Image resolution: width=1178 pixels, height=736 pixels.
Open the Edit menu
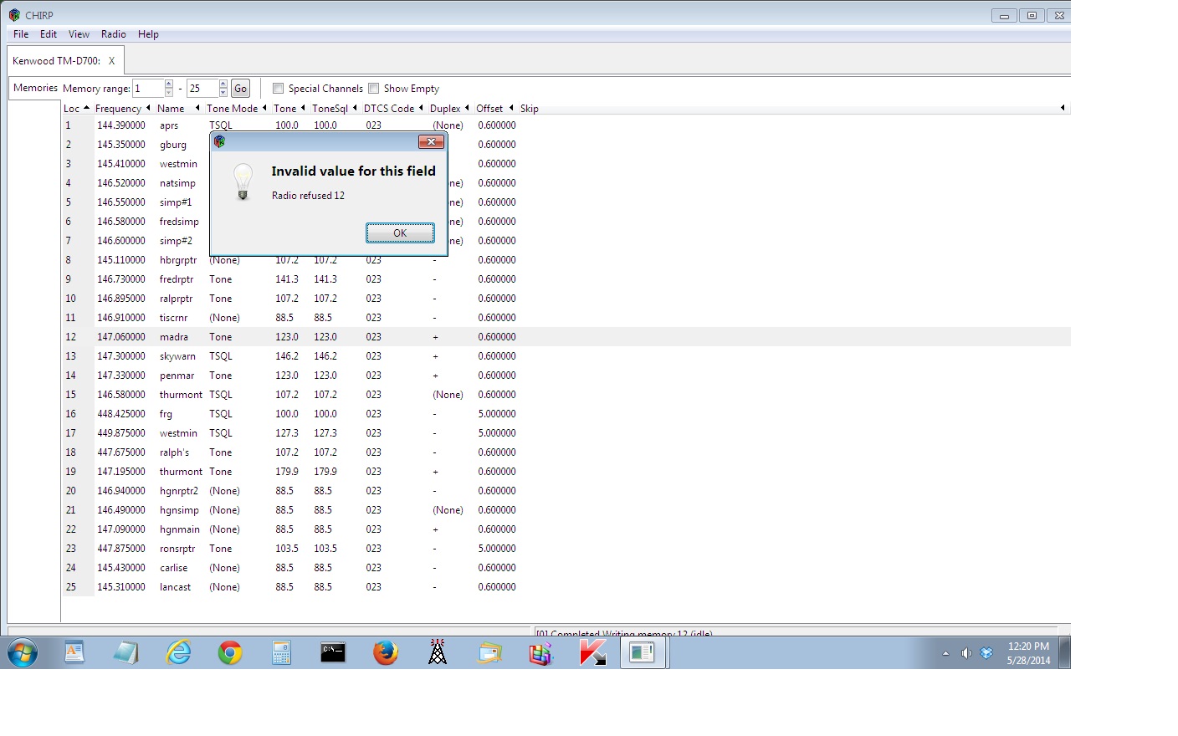(49, 34)
